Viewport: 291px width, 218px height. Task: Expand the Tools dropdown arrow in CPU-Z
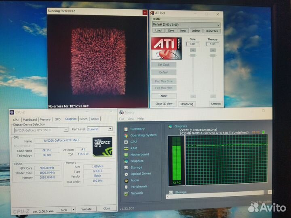point(73,209)
